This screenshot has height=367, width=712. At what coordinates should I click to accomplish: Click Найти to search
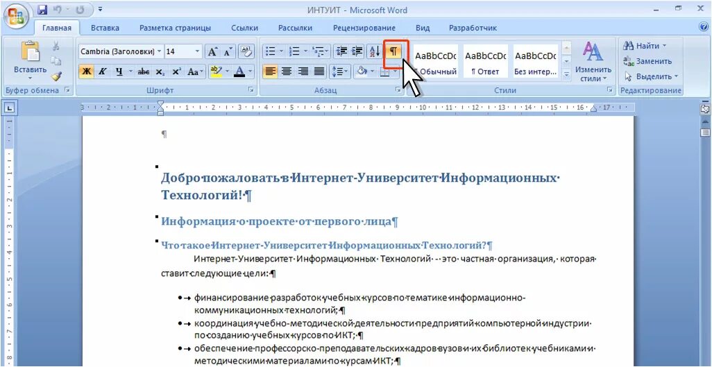645,46
